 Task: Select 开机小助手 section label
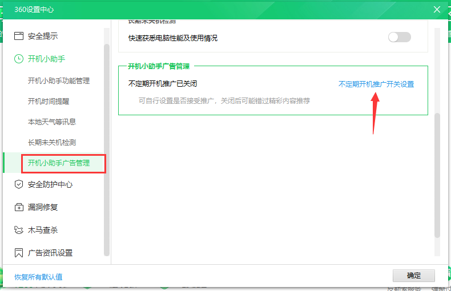46,59
